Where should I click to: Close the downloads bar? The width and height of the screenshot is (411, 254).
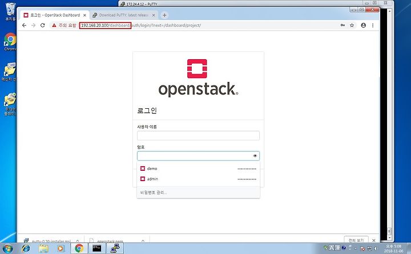tap(374, 240)
